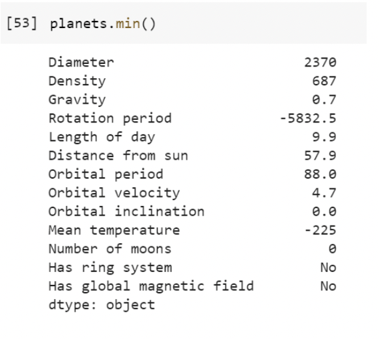Screen dimensions: 379x339
Task: Click the dtype: object text
Action: pos(102,305)
